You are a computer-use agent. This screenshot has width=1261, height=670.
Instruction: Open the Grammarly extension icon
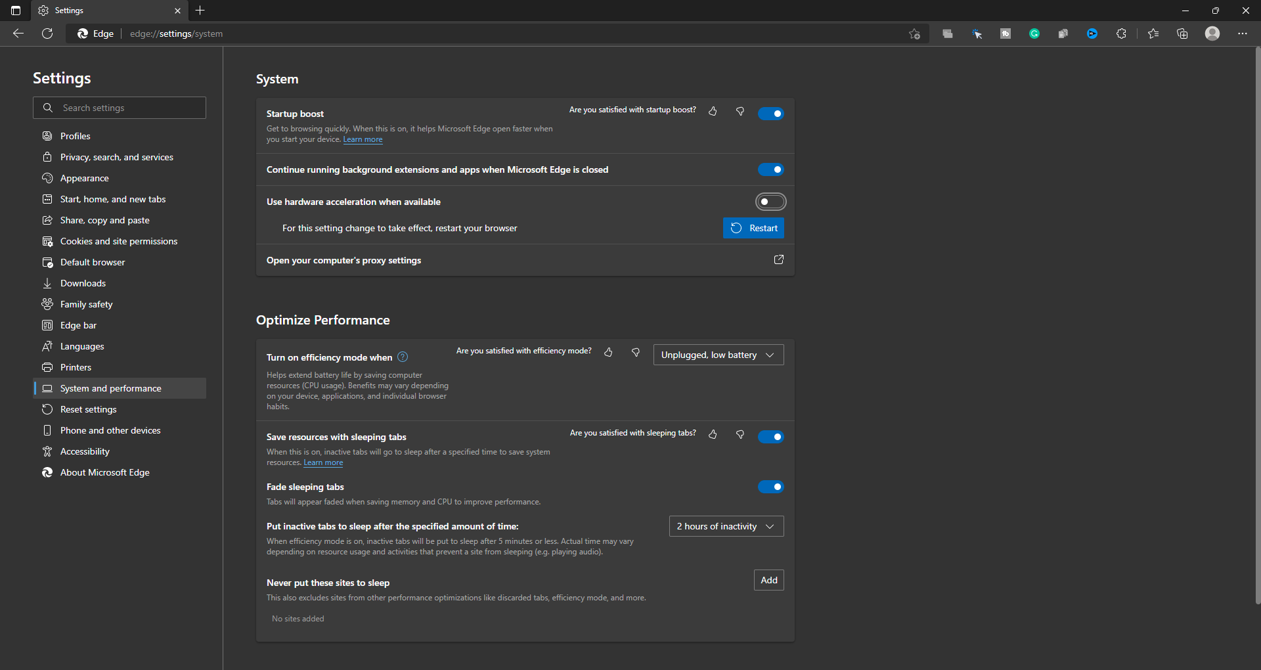pos(1034,33)
